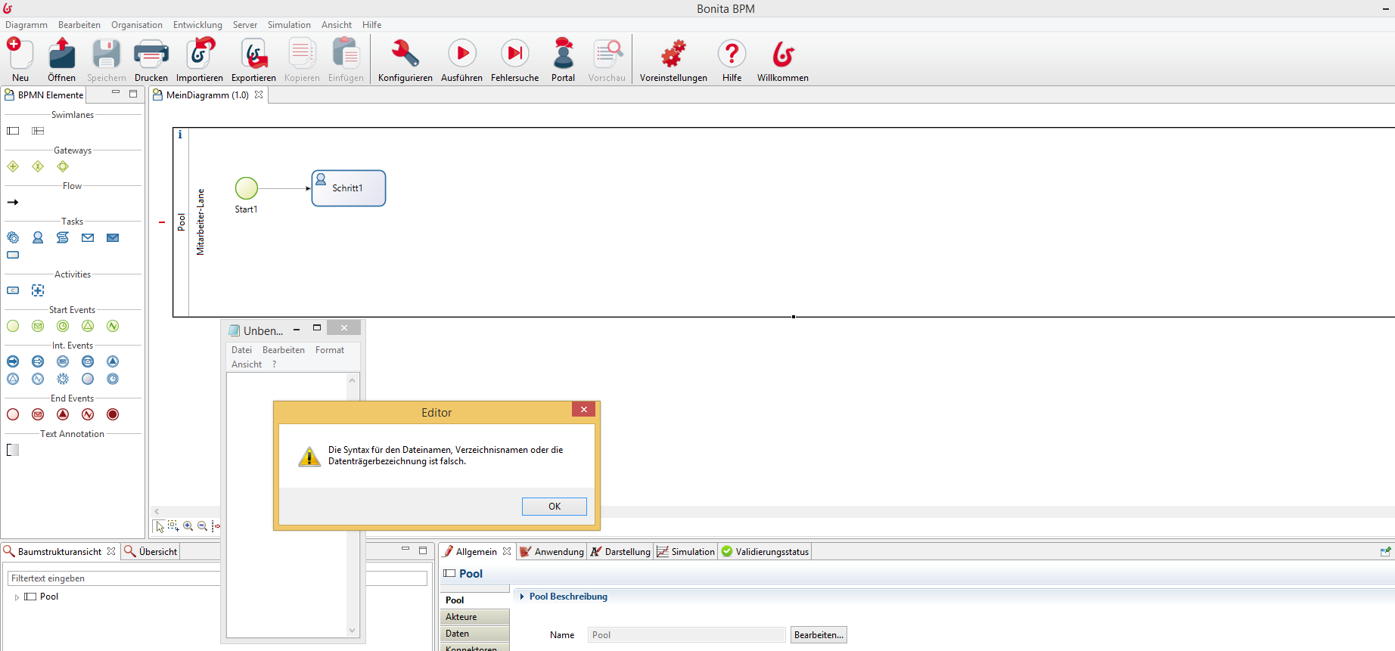Image resolution: width=1395 pixels, height=651 pixels.
Task: Select the Daten side tab
Action: [x=474, y=634]
